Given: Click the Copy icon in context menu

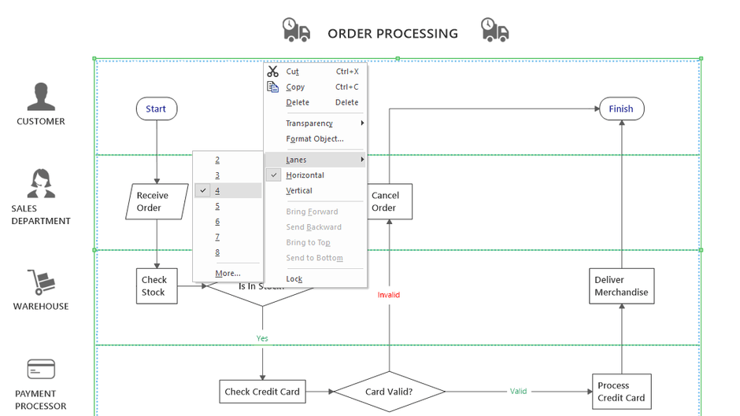Looking at the screenshot, I should point(272,87).
